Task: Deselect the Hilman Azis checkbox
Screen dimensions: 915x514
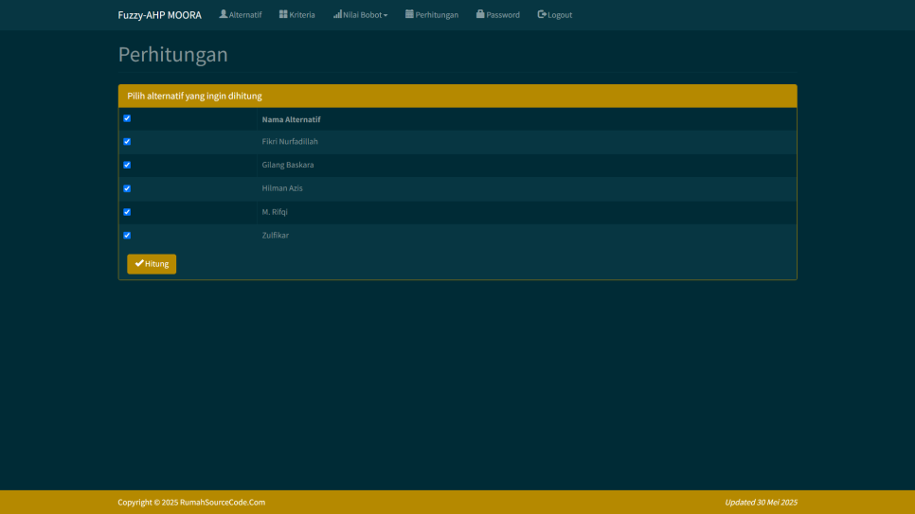Action: 127,188
